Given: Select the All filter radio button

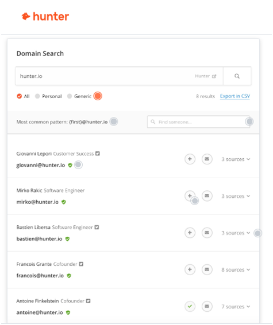Looking at the screenshot, I should click(20, 96).
